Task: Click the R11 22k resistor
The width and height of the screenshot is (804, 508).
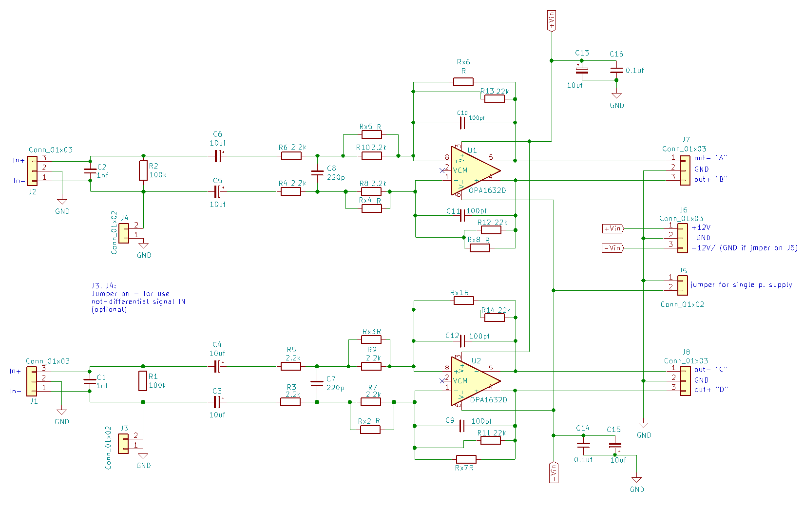Action: click(490, 440)
